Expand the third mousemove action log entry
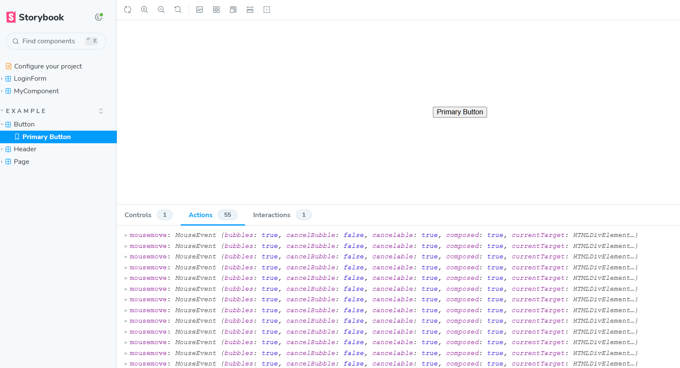 click(126, 257)
